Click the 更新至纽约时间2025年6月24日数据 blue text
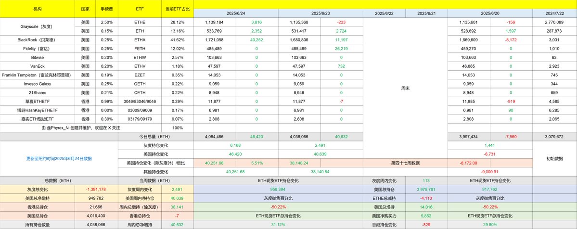The width and height of the screenshot is (577, 229). point(59,158)
